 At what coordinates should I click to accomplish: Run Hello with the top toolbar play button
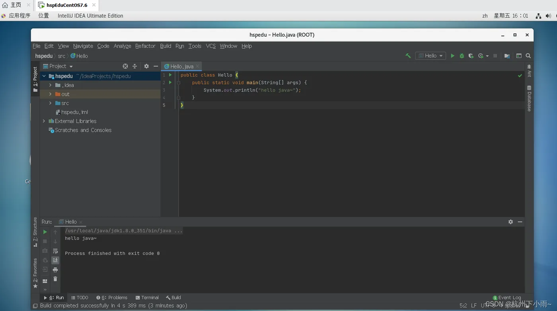[452, 56]
